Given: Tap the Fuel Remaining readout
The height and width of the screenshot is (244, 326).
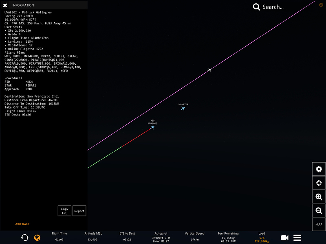Looking at the screenshot, I should pyautogui.click(x=228, y=237).
